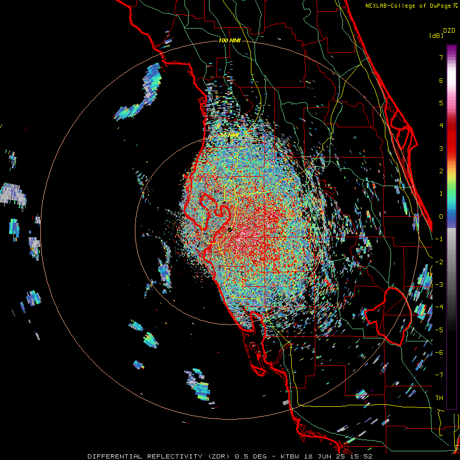This screenshot has width=460, height=460.
Task: Click the 100 NMI range ring label
Action: point(229,40)
